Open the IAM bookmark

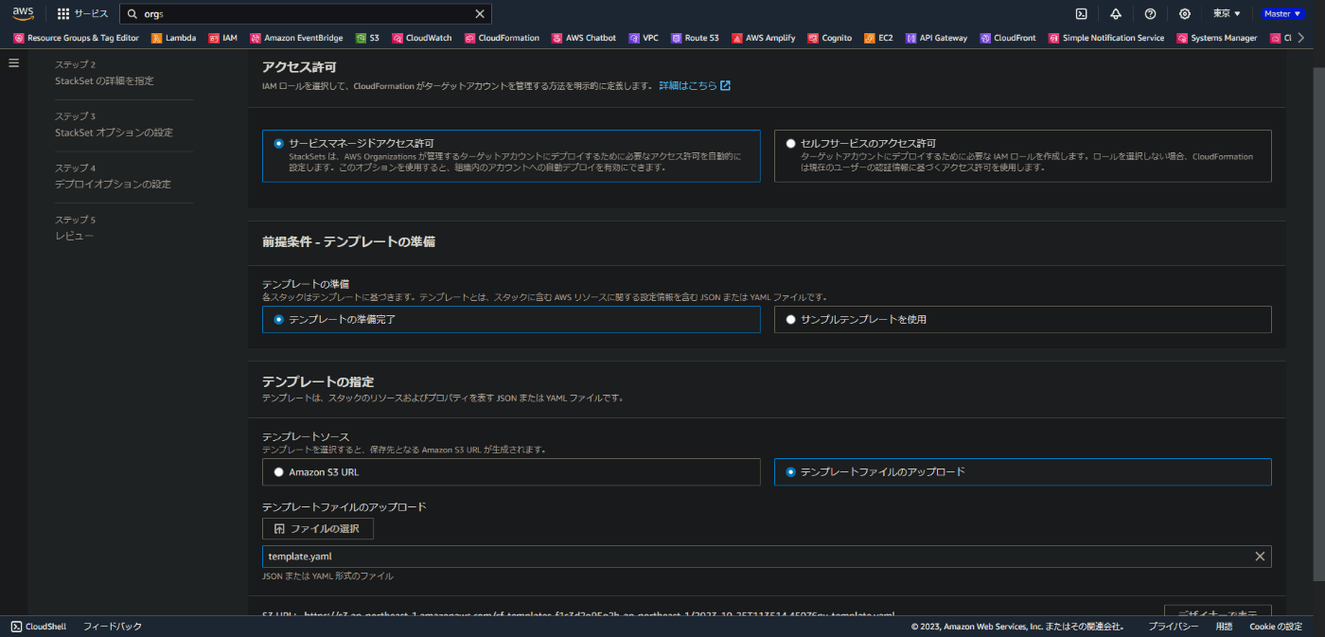point(223,38)
